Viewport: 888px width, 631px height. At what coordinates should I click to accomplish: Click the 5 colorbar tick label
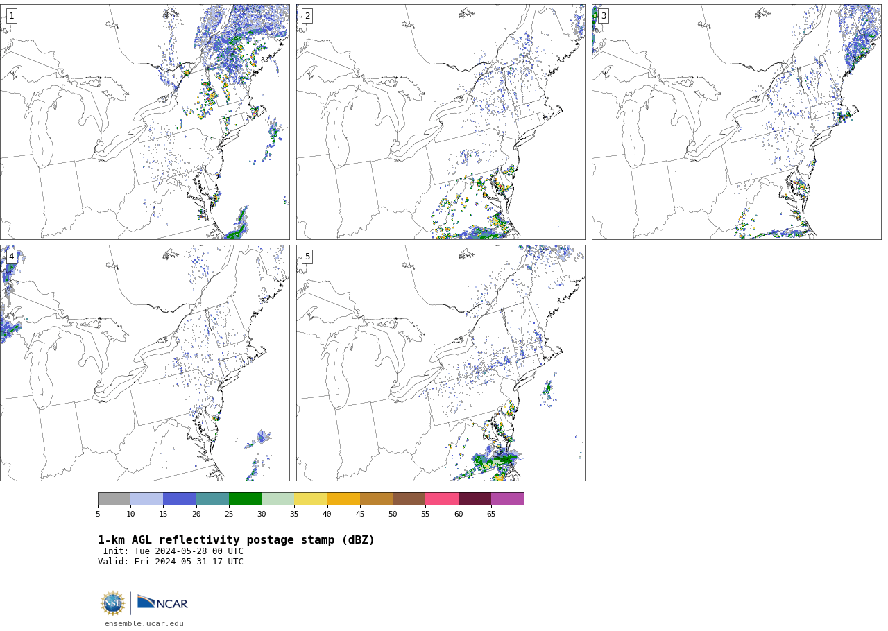point(98,514)
